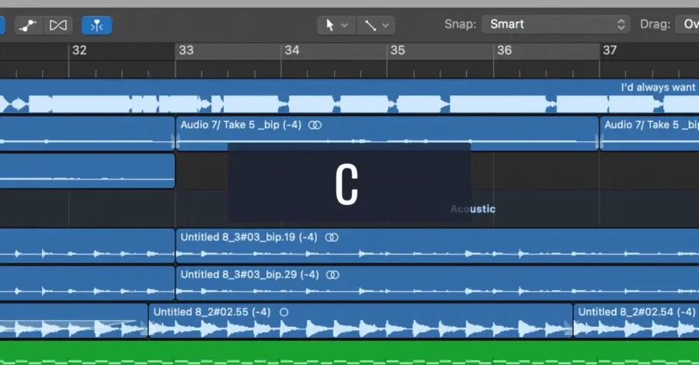The width and height of the screenshot is (699, 365).
Task: Select Untitled 8_3#03_bip.29 region
Action: [437, 283]
